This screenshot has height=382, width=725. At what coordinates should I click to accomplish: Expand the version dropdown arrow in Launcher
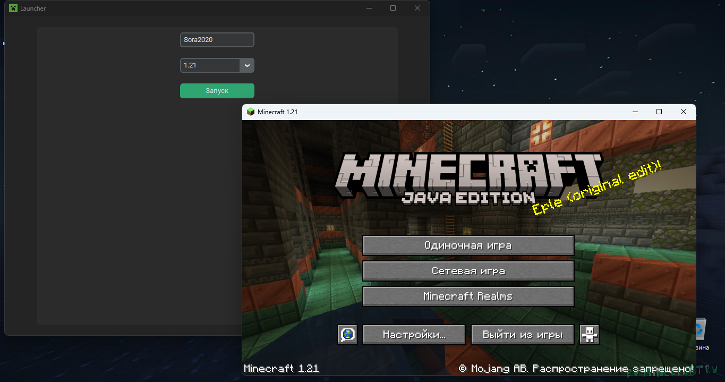pyautogui.click(x=247, y=65)
